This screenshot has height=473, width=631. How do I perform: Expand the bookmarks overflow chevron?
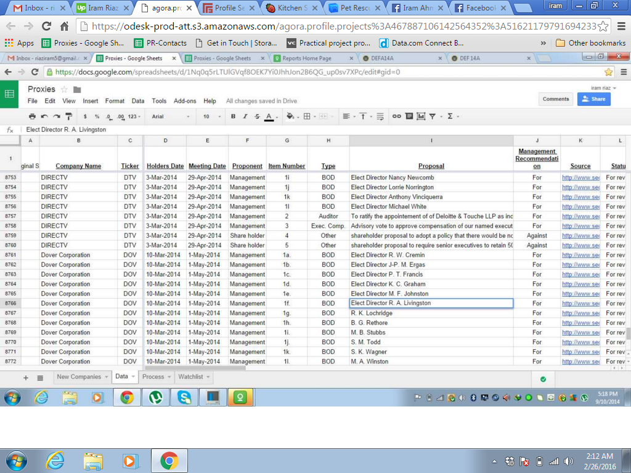[543, 43]
